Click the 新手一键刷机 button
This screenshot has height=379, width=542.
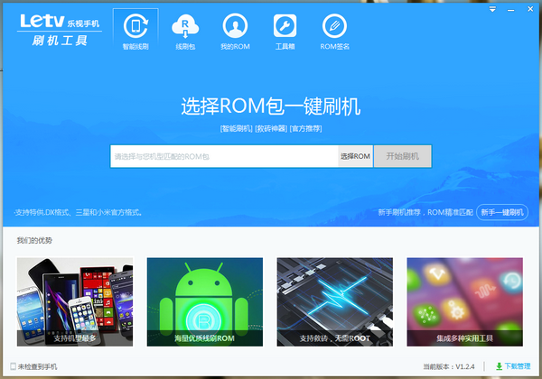(x=502, y=212)
